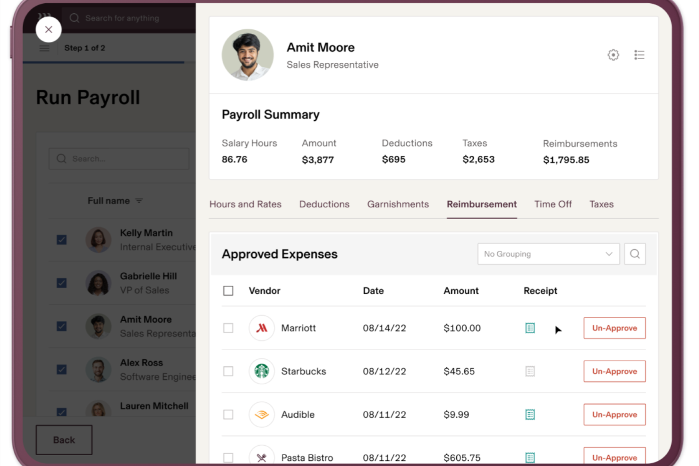This screenshot has width=699, height=466.
Task: Open the Garnishments tab
Action: [x=398, y=204]
